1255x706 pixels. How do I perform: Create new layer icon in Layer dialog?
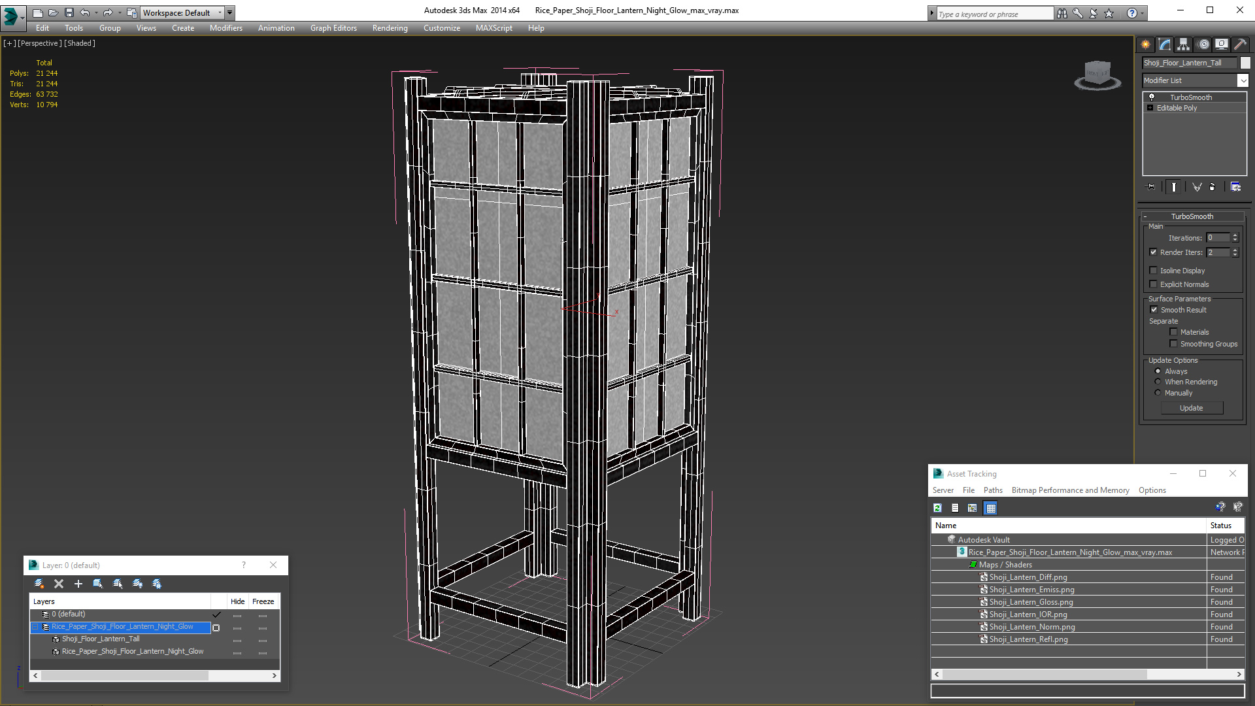pyautogui.click(x=39, y=584)
